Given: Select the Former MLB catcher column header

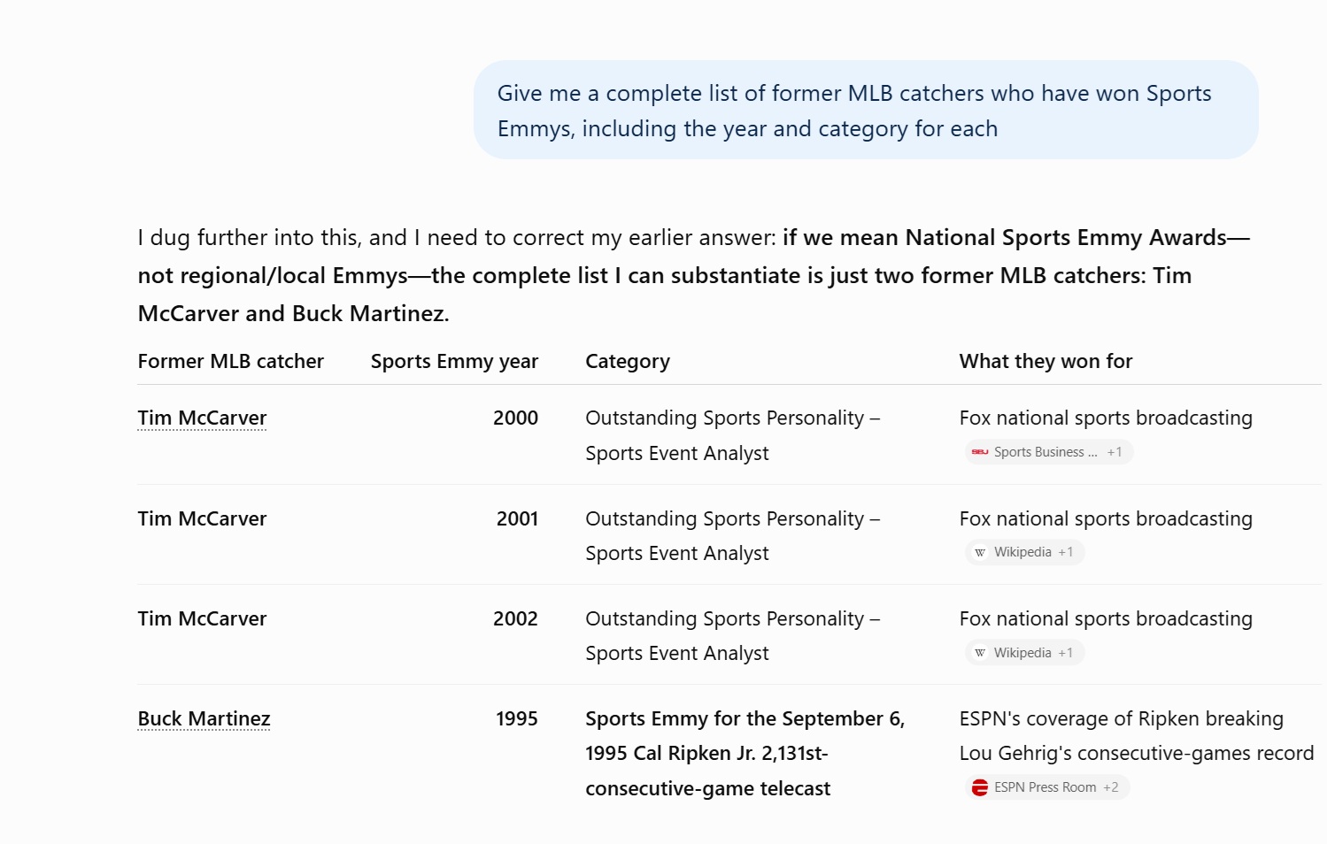Looking at the screenshot, I should click(x=231, y=361).
